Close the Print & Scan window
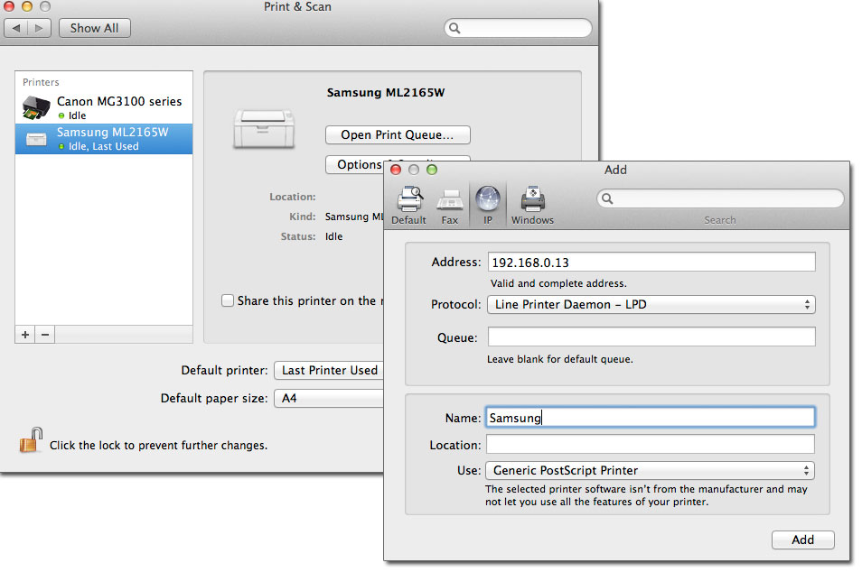Screen dimensions: 862x572 click(x=9, y=6)
